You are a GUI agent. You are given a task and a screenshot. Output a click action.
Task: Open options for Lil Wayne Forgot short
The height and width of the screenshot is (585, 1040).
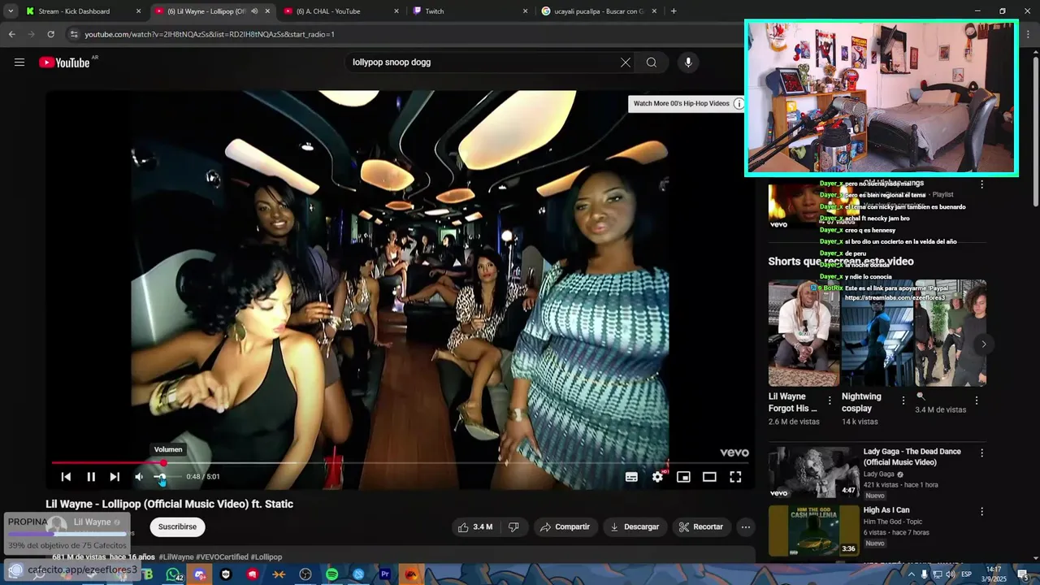(x=830, y=401)
